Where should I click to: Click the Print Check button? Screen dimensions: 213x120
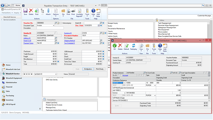click(x=99, y=69)
